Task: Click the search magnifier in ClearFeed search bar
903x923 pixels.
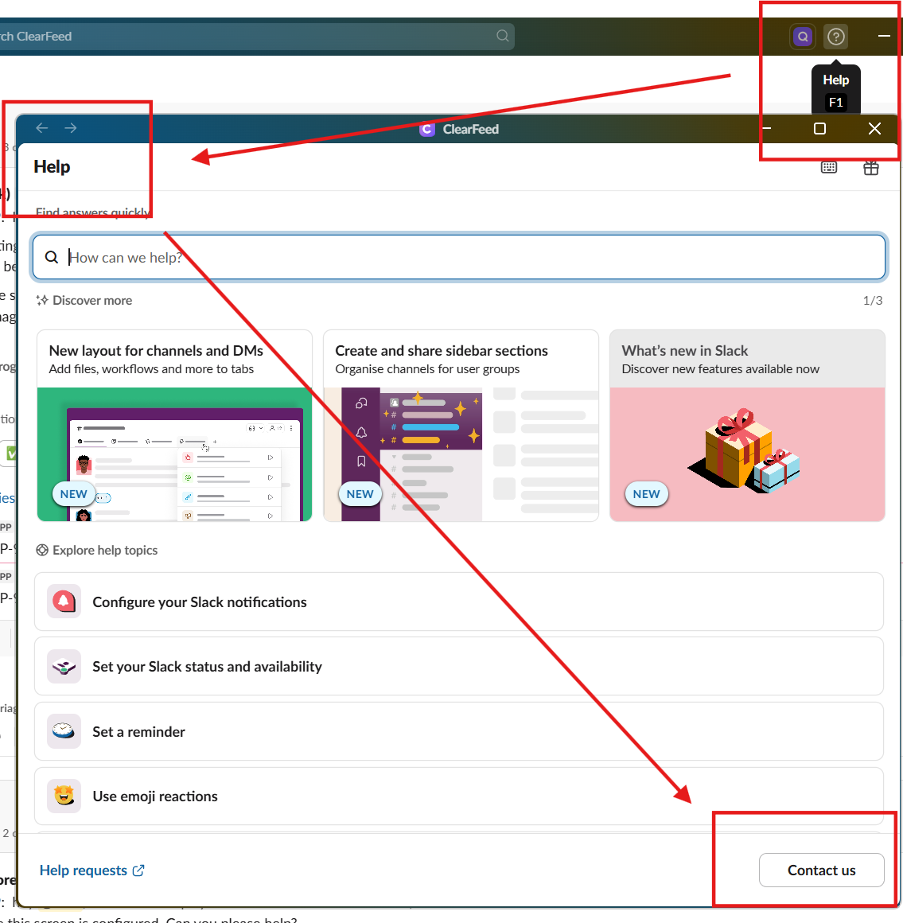Action: click(503, 36)
